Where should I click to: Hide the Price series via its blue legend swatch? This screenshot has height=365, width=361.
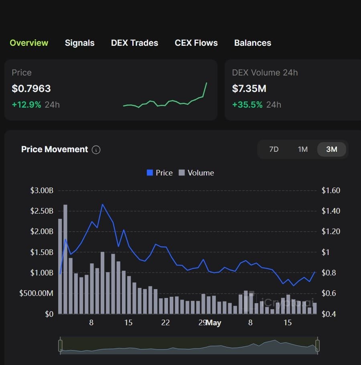149,173
